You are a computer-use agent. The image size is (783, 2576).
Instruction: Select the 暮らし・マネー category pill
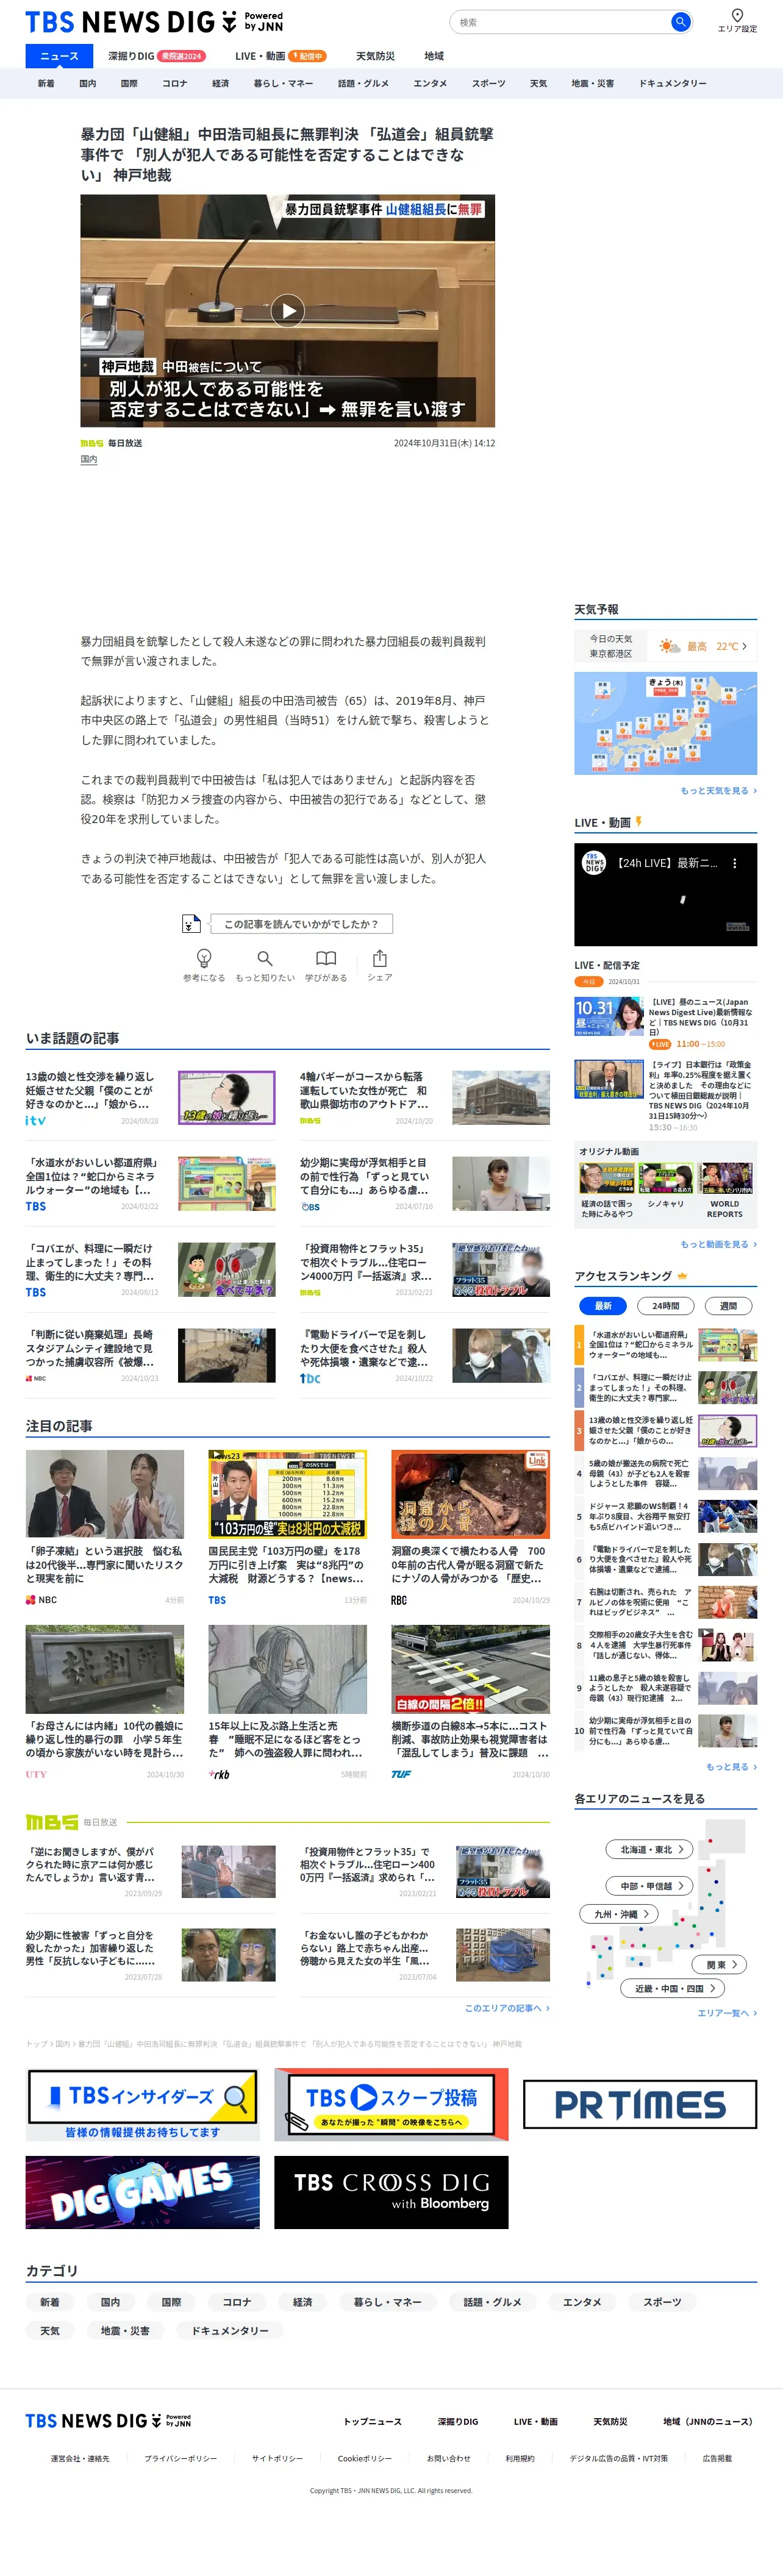387,2302
